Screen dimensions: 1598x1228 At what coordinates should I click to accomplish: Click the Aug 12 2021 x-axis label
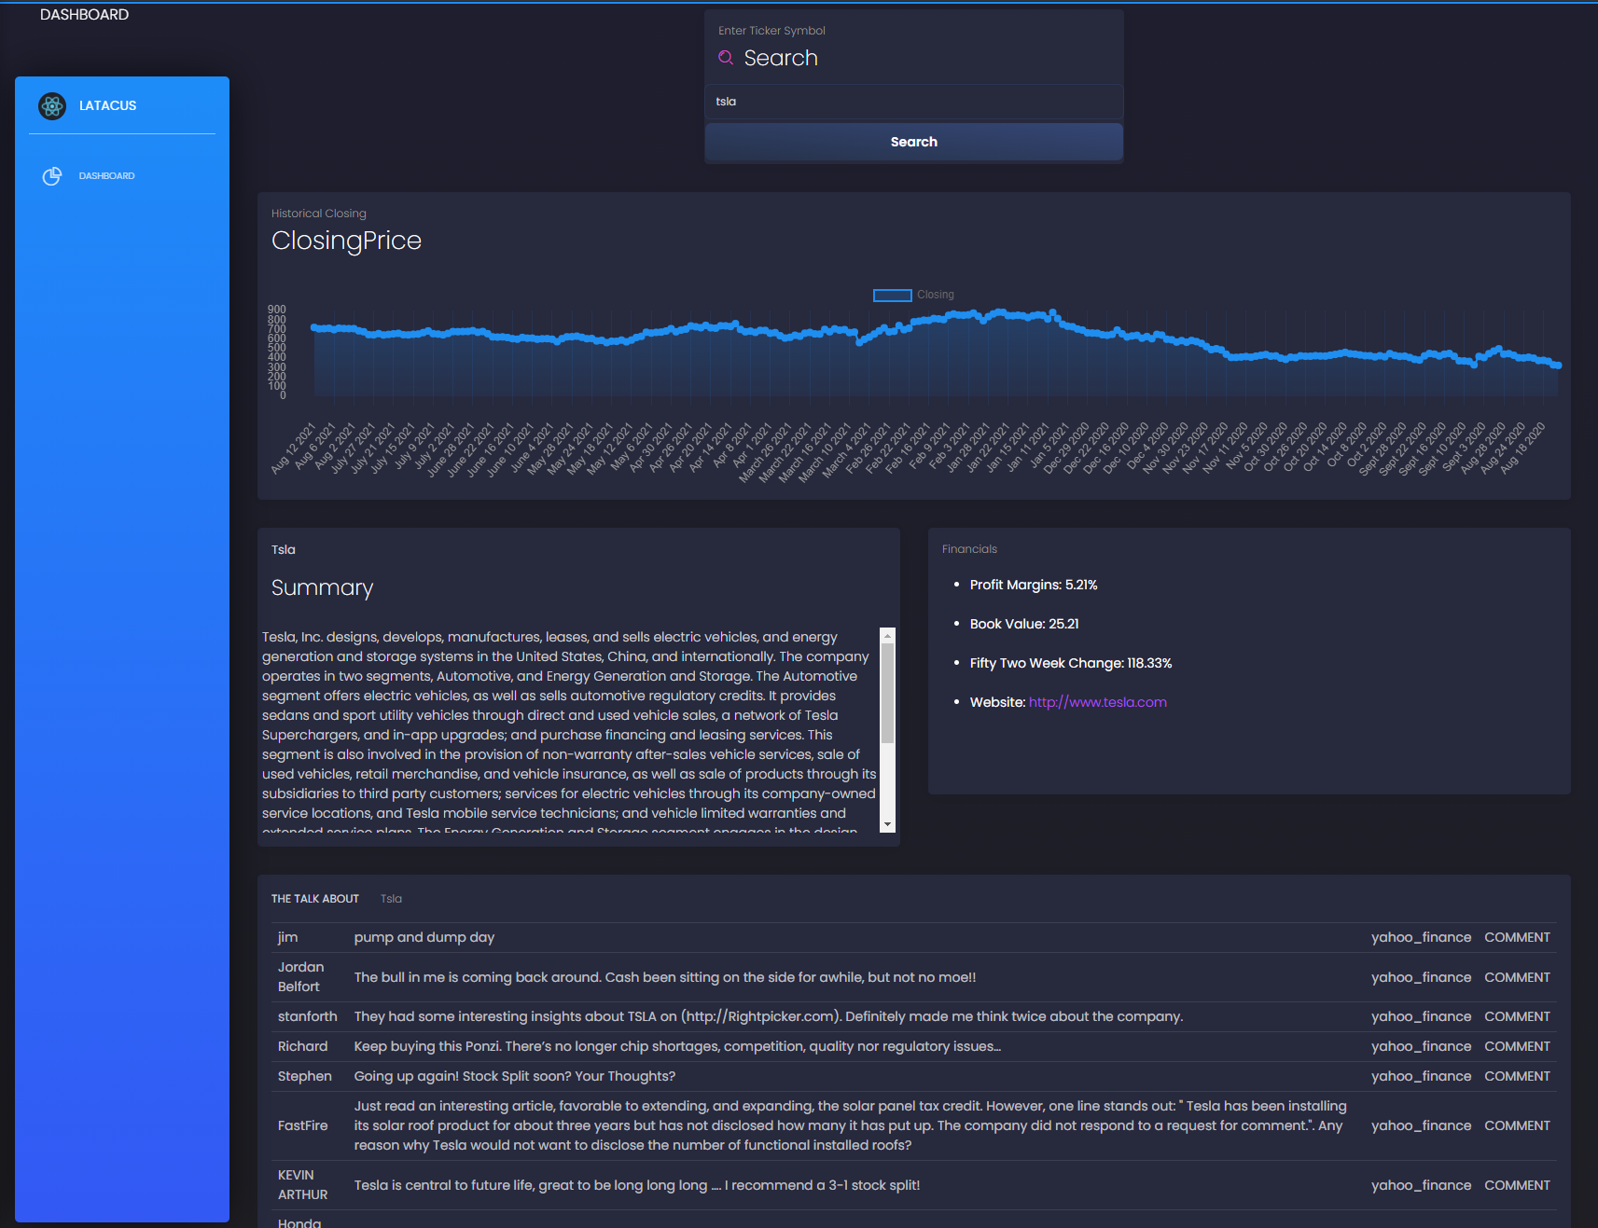[293, 448]
